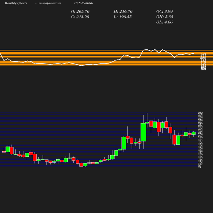
Task: Select the low value L: 196.55
Action: click(123, 17)
